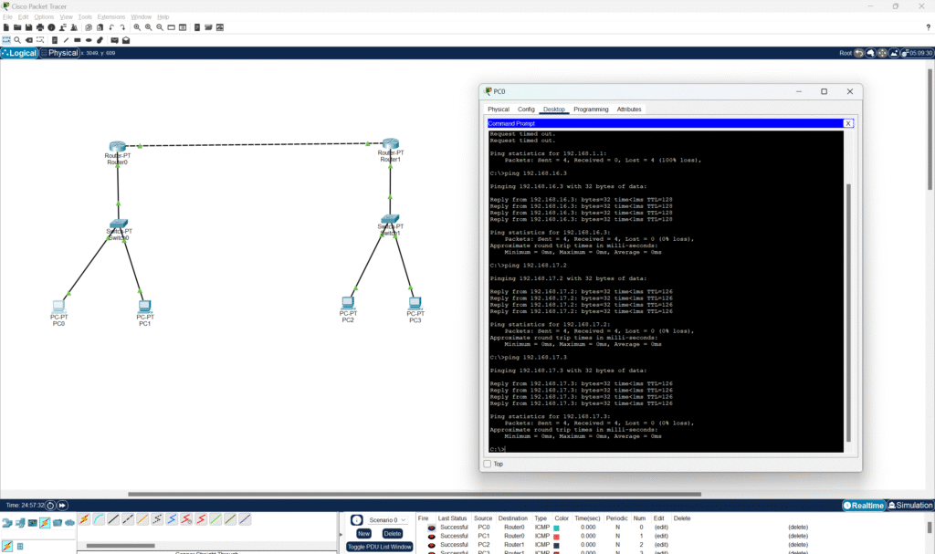
Task: Open the Scenario 0 dropdown
Action: tap(387, 520)
